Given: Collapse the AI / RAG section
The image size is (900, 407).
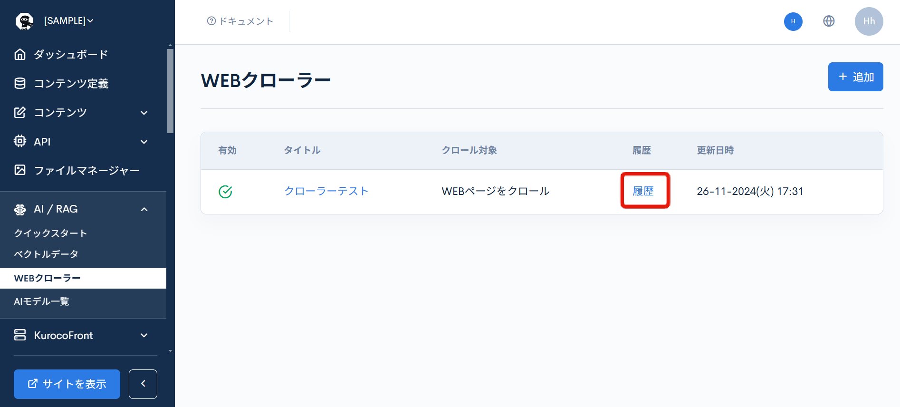Looking at the screenshot, I should pyautogui.click(x=144, y=209).
